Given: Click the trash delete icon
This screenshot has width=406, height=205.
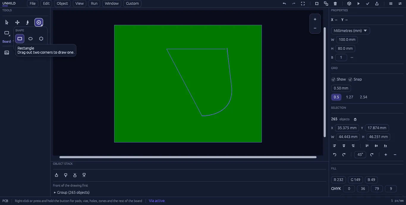Looking at the screenshot, I should [x=335, y=4].
